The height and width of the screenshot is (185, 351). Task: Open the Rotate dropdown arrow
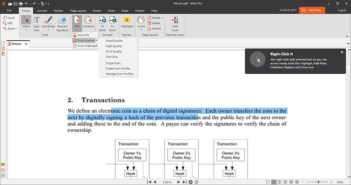(x=162, y=18)
